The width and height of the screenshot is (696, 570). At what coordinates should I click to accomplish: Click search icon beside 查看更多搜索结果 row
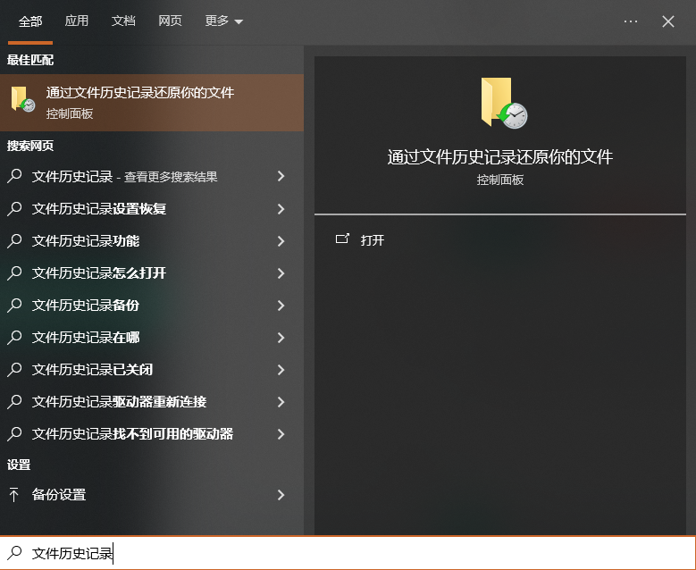pyautogui.click(x=14, y=176)
